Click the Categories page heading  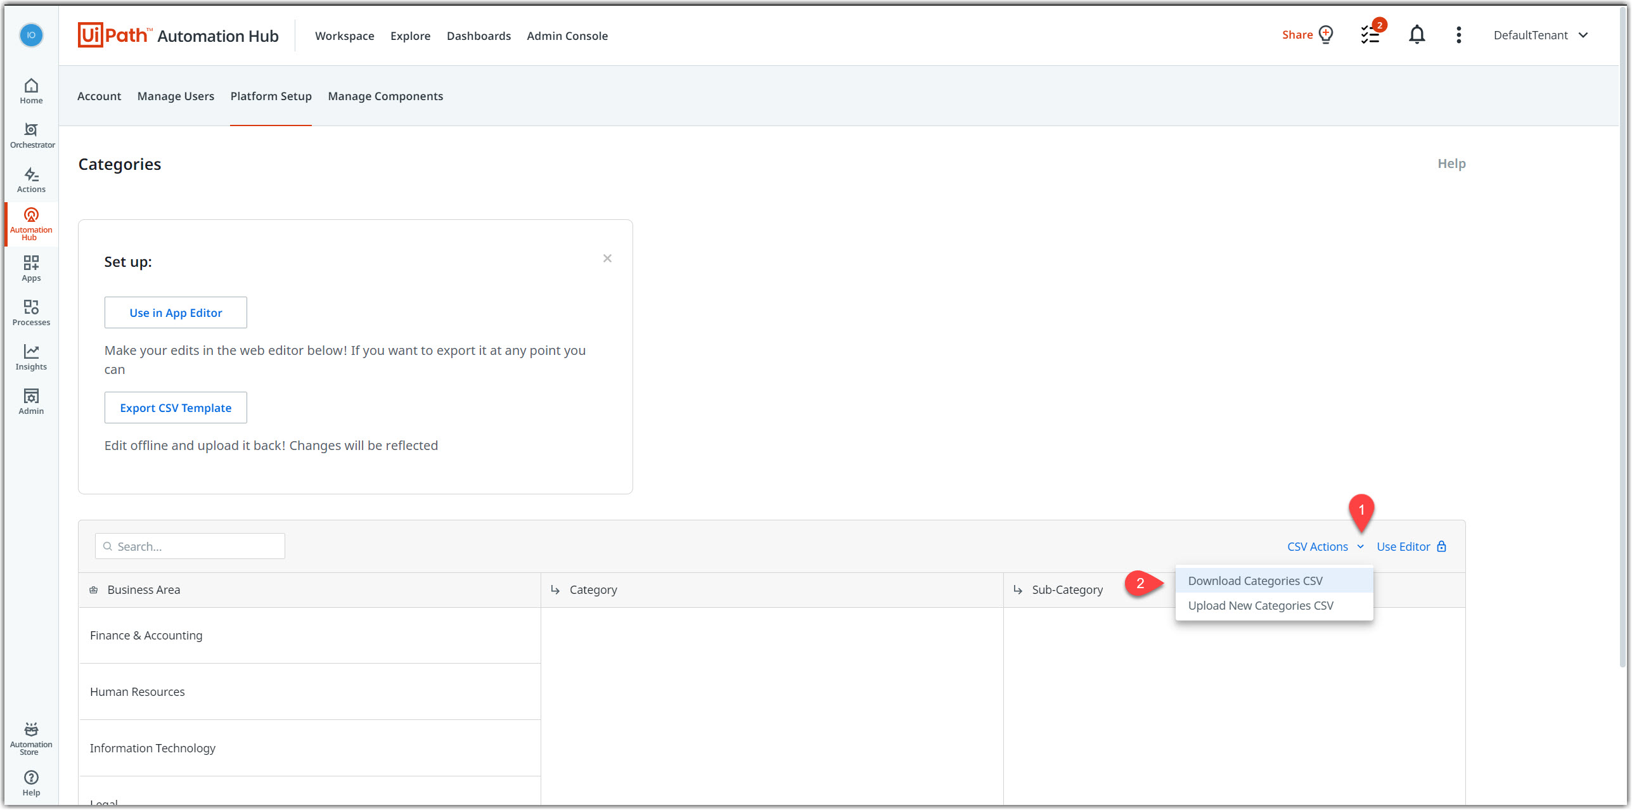[120, 164]
